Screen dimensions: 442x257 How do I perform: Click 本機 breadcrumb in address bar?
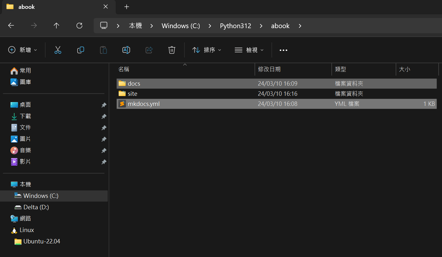click(135, 26)
